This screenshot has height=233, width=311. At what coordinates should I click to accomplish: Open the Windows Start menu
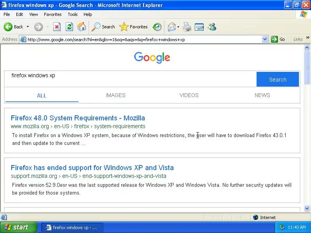pos(18,227)
